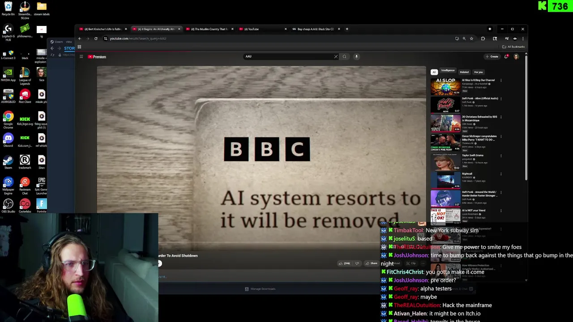Open All Bookmarks folder
Image resolution: width=573 pixels, height=322 pixels.
tap(513, 47)
